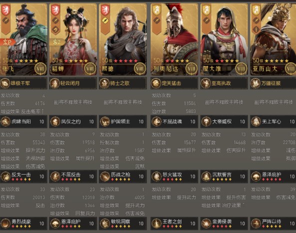
Task: Open the 张飞 hero card
Action: (x=23, y=39)
